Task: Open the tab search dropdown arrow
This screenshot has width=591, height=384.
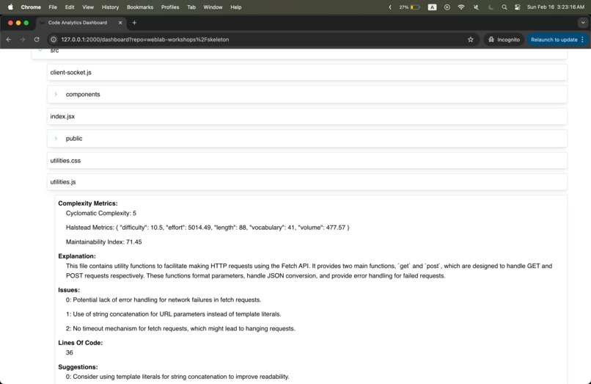Action: point(583,23)
